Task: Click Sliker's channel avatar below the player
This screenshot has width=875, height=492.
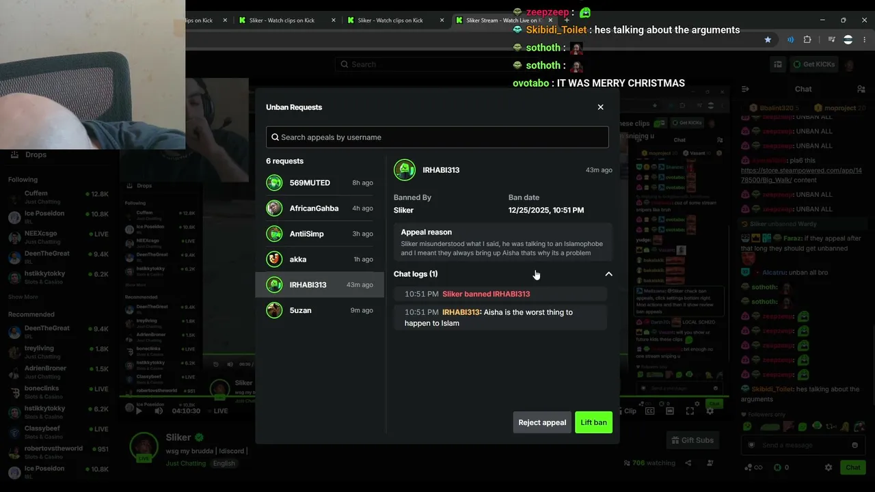Action: (x=144, y=448)
